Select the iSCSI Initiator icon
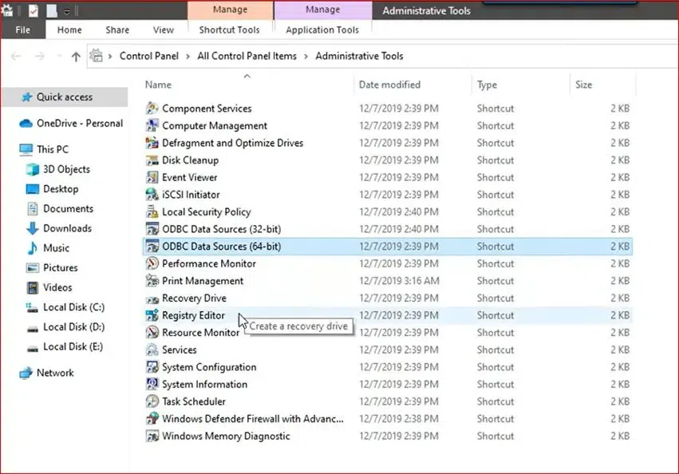The image size is (679, 474). pos(152,195)
